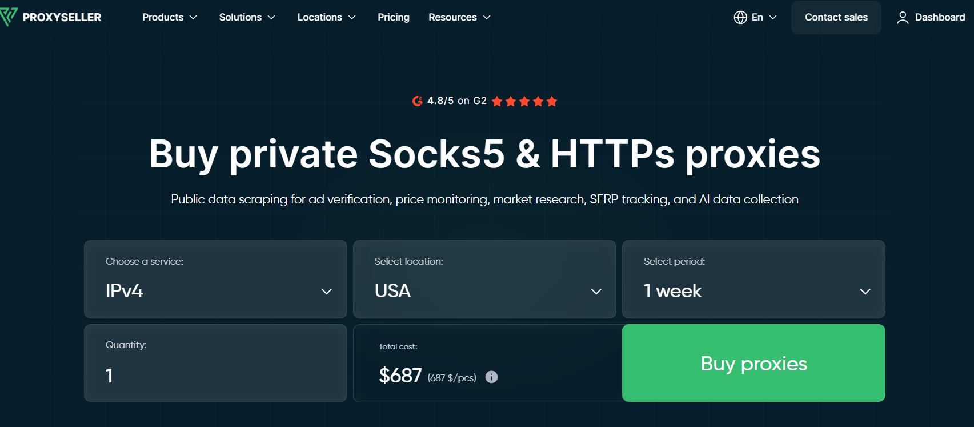Image resolution: width=974 pixels, height=427 pixels.
Task: Click the chevron beside the Resources menu
Action: click(487, 18)
